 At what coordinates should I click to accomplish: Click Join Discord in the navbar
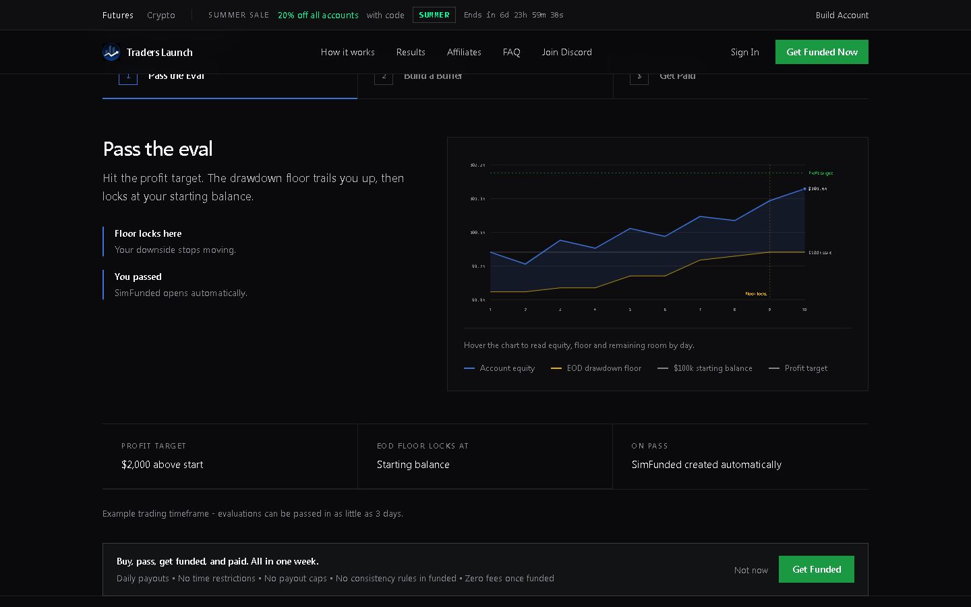(x=567, y=52)
